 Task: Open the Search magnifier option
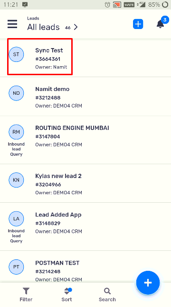pos(107,295)
